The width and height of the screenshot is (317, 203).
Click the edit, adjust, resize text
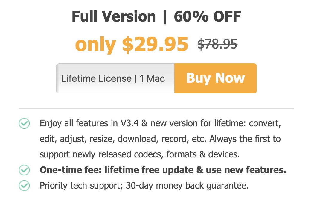tap(77, 139)
